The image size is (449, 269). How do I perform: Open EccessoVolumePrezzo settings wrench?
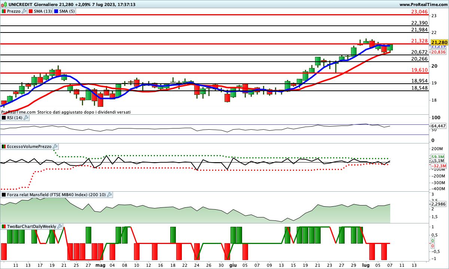click(x=55, y=146)
